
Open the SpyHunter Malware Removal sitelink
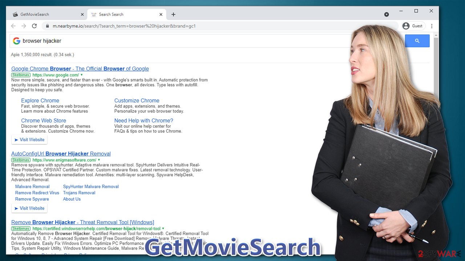[x=91, y=187]
